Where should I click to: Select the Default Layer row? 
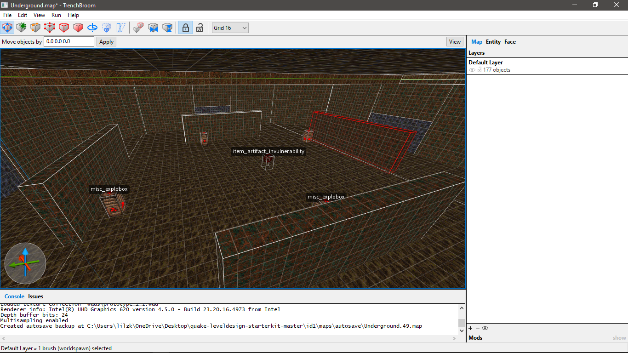[547, 66]
